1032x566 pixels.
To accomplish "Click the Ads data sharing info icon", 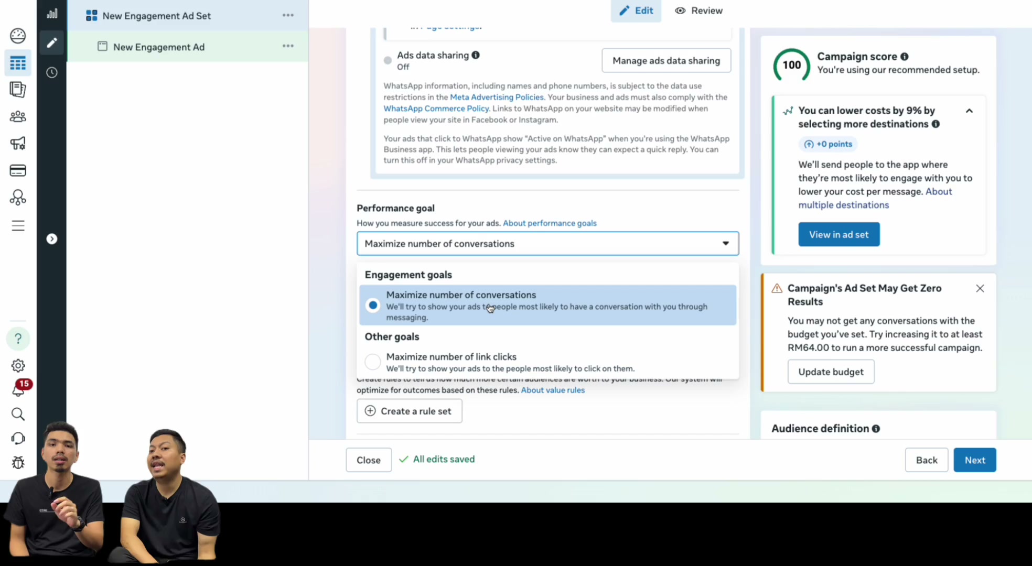I will [475, 55].
